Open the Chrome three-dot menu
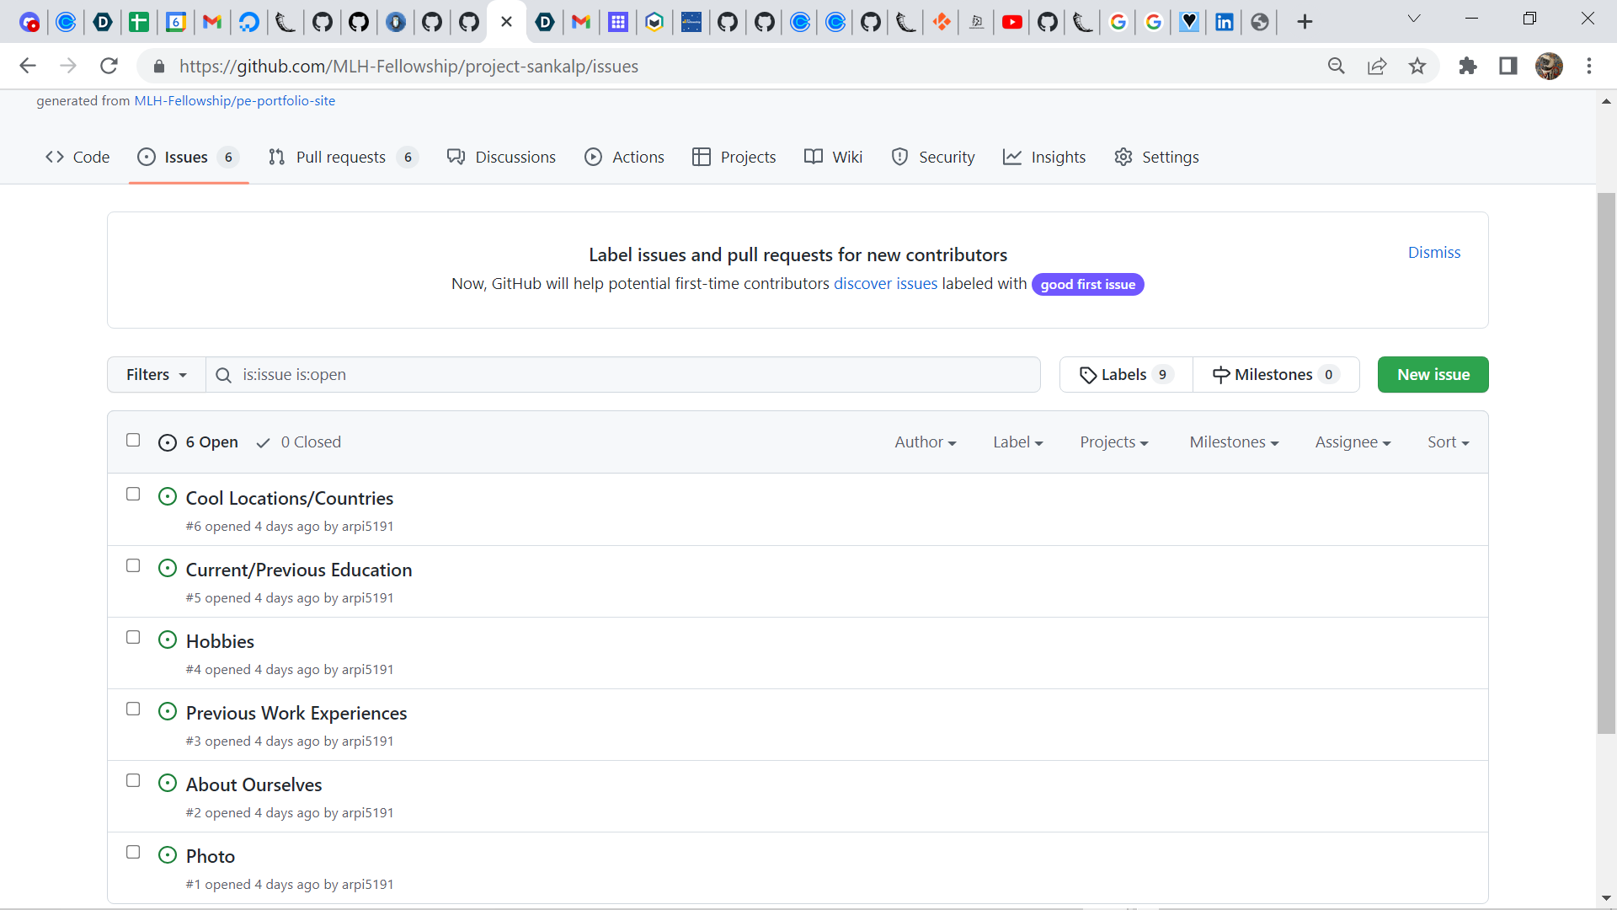This screenshot has width=1617, height=910. click(x=1589, y=66)
